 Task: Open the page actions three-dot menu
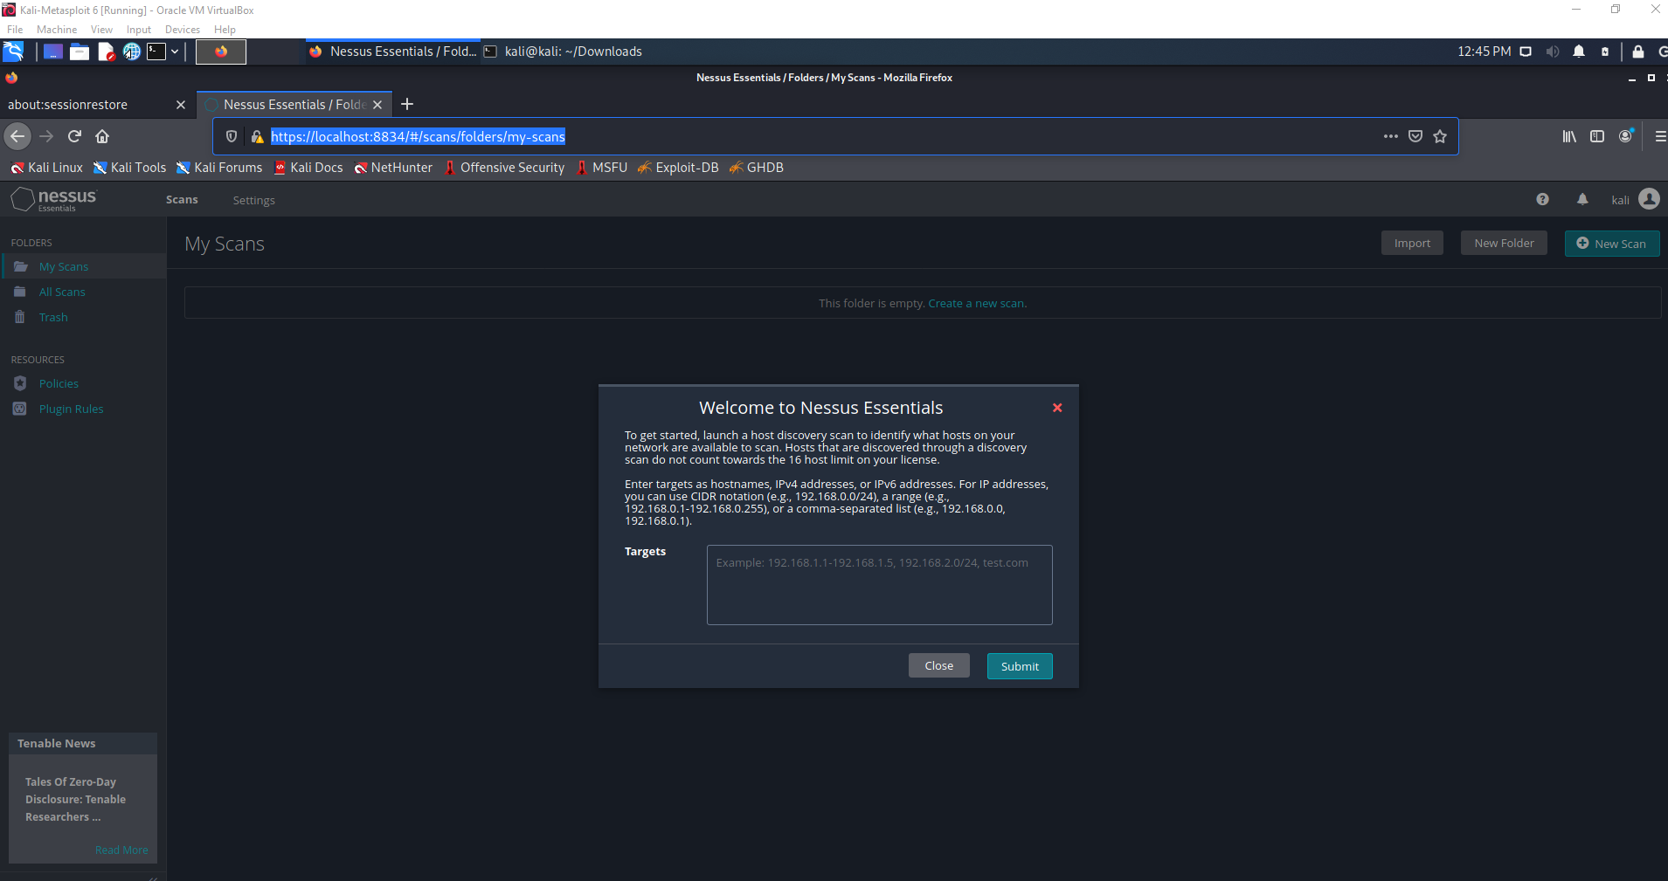pyautogui.click(x=1391, y=136)
